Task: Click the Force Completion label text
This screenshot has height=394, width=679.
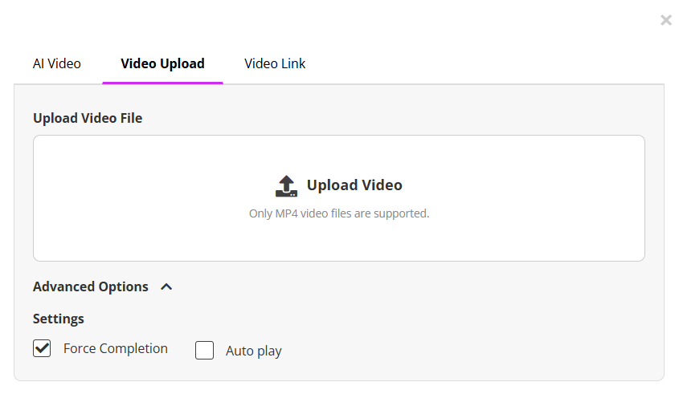Action: click(x=116, y=348)
